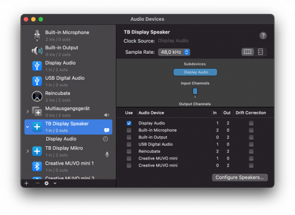
Task: Click the USB Digital Audio icon
Action: 37,81
